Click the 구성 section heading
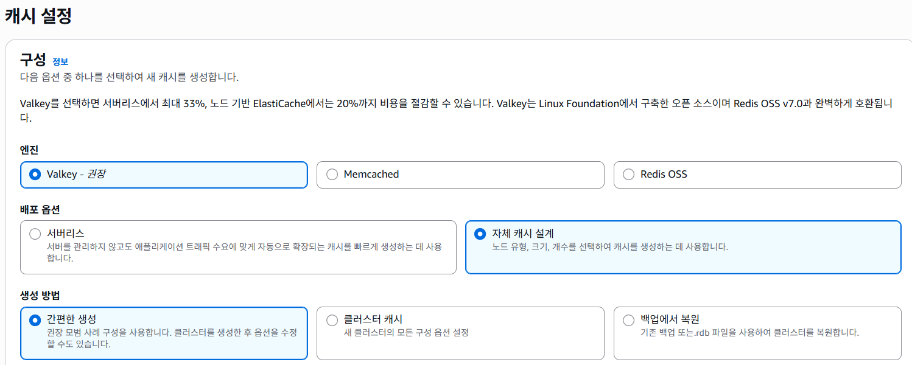Image resolution: width=912 pixels, height=365 pixels. tap(33, 60)
